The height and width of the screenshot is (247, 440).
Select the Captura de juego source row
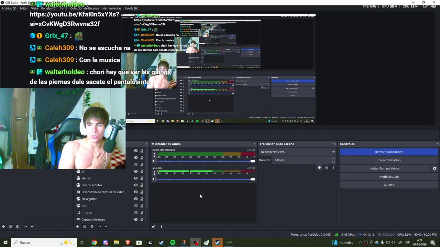tap(93, 220)
